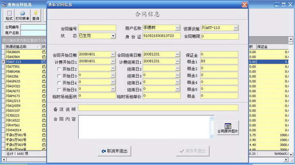The height and width of the screenshot is (165, 295).
Task: Open the 商户名称 lookup button
Action: point(177,28)
